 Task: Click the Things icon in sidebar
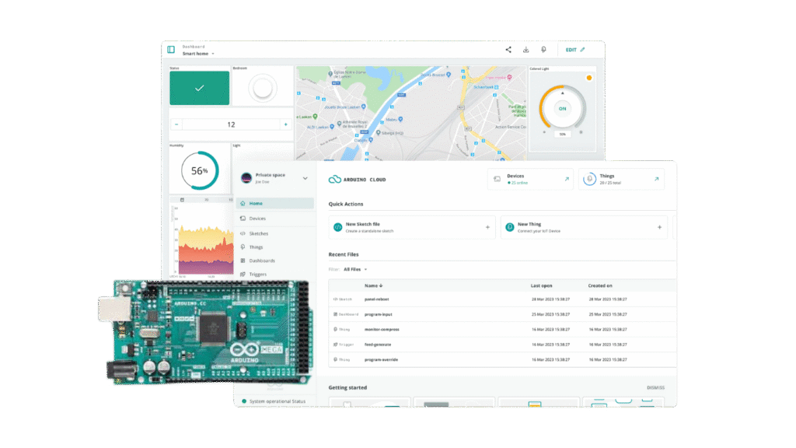click(x=243, y=247)
